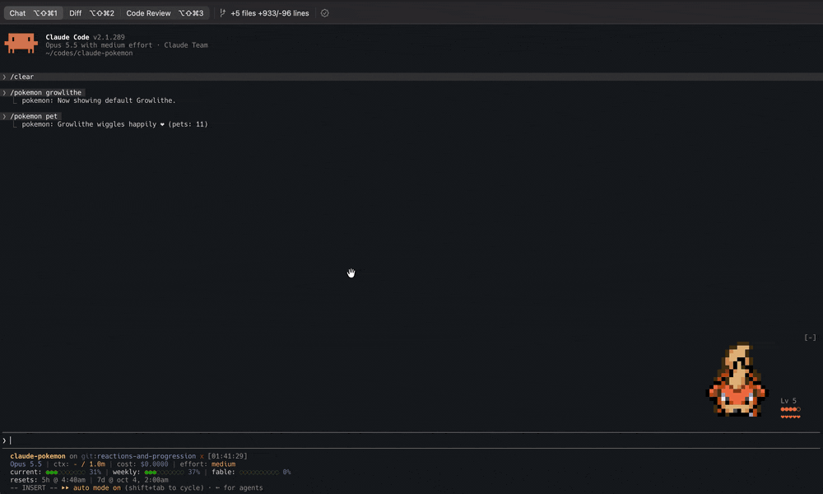Click "Opus 5.5" model name in status line
Viewport: 823px width, 494px height.
pos(26,464)
